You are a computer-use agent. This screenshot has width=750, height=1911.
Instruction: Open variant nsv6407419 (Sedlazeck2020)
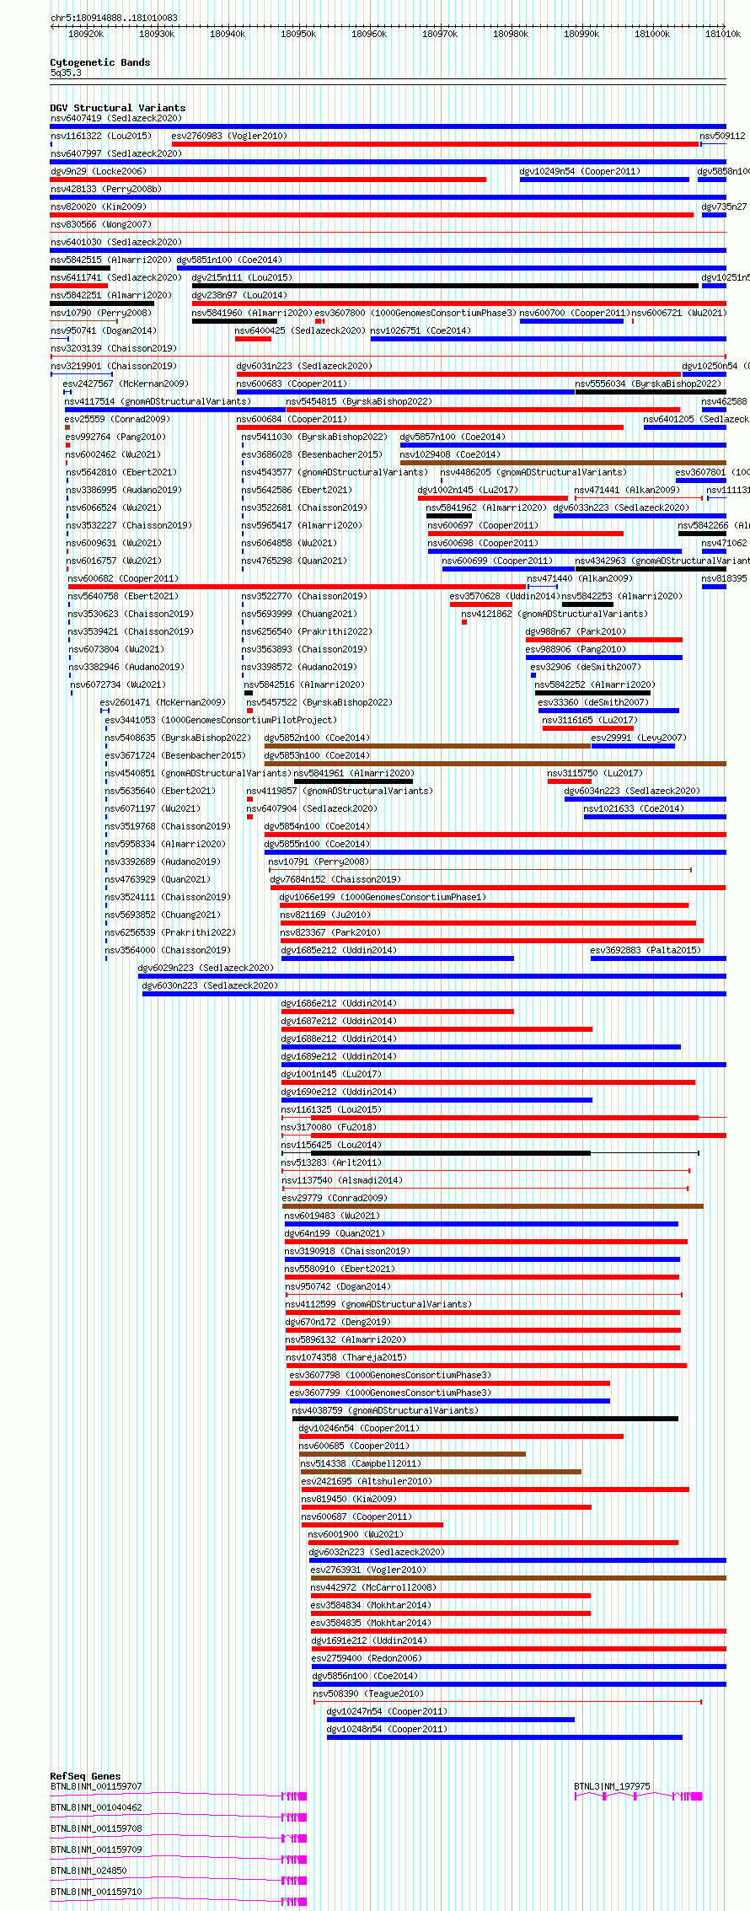pyautogui.click(x=116, y=118)
